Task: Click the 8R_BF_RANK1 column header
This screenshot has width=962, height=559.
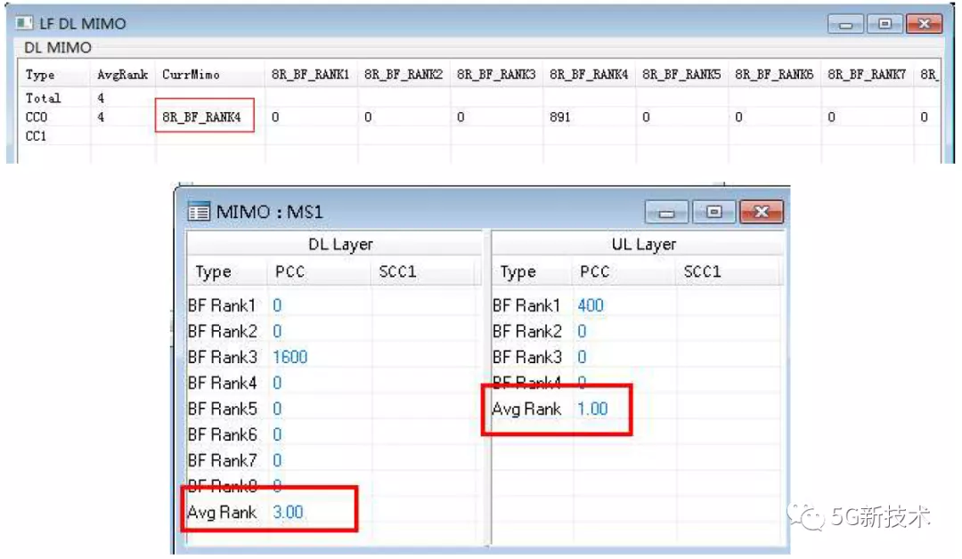Action: [x=311, y=75]
